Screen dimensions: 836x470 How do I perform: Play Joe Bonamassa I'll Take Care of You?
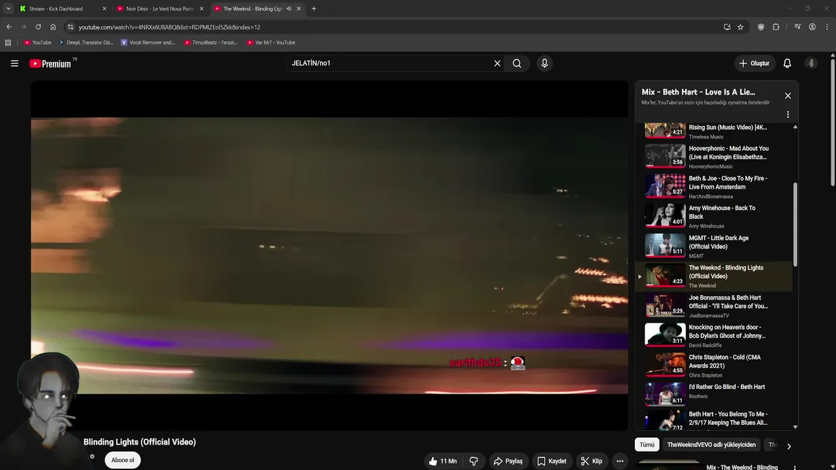click(715, 306)
